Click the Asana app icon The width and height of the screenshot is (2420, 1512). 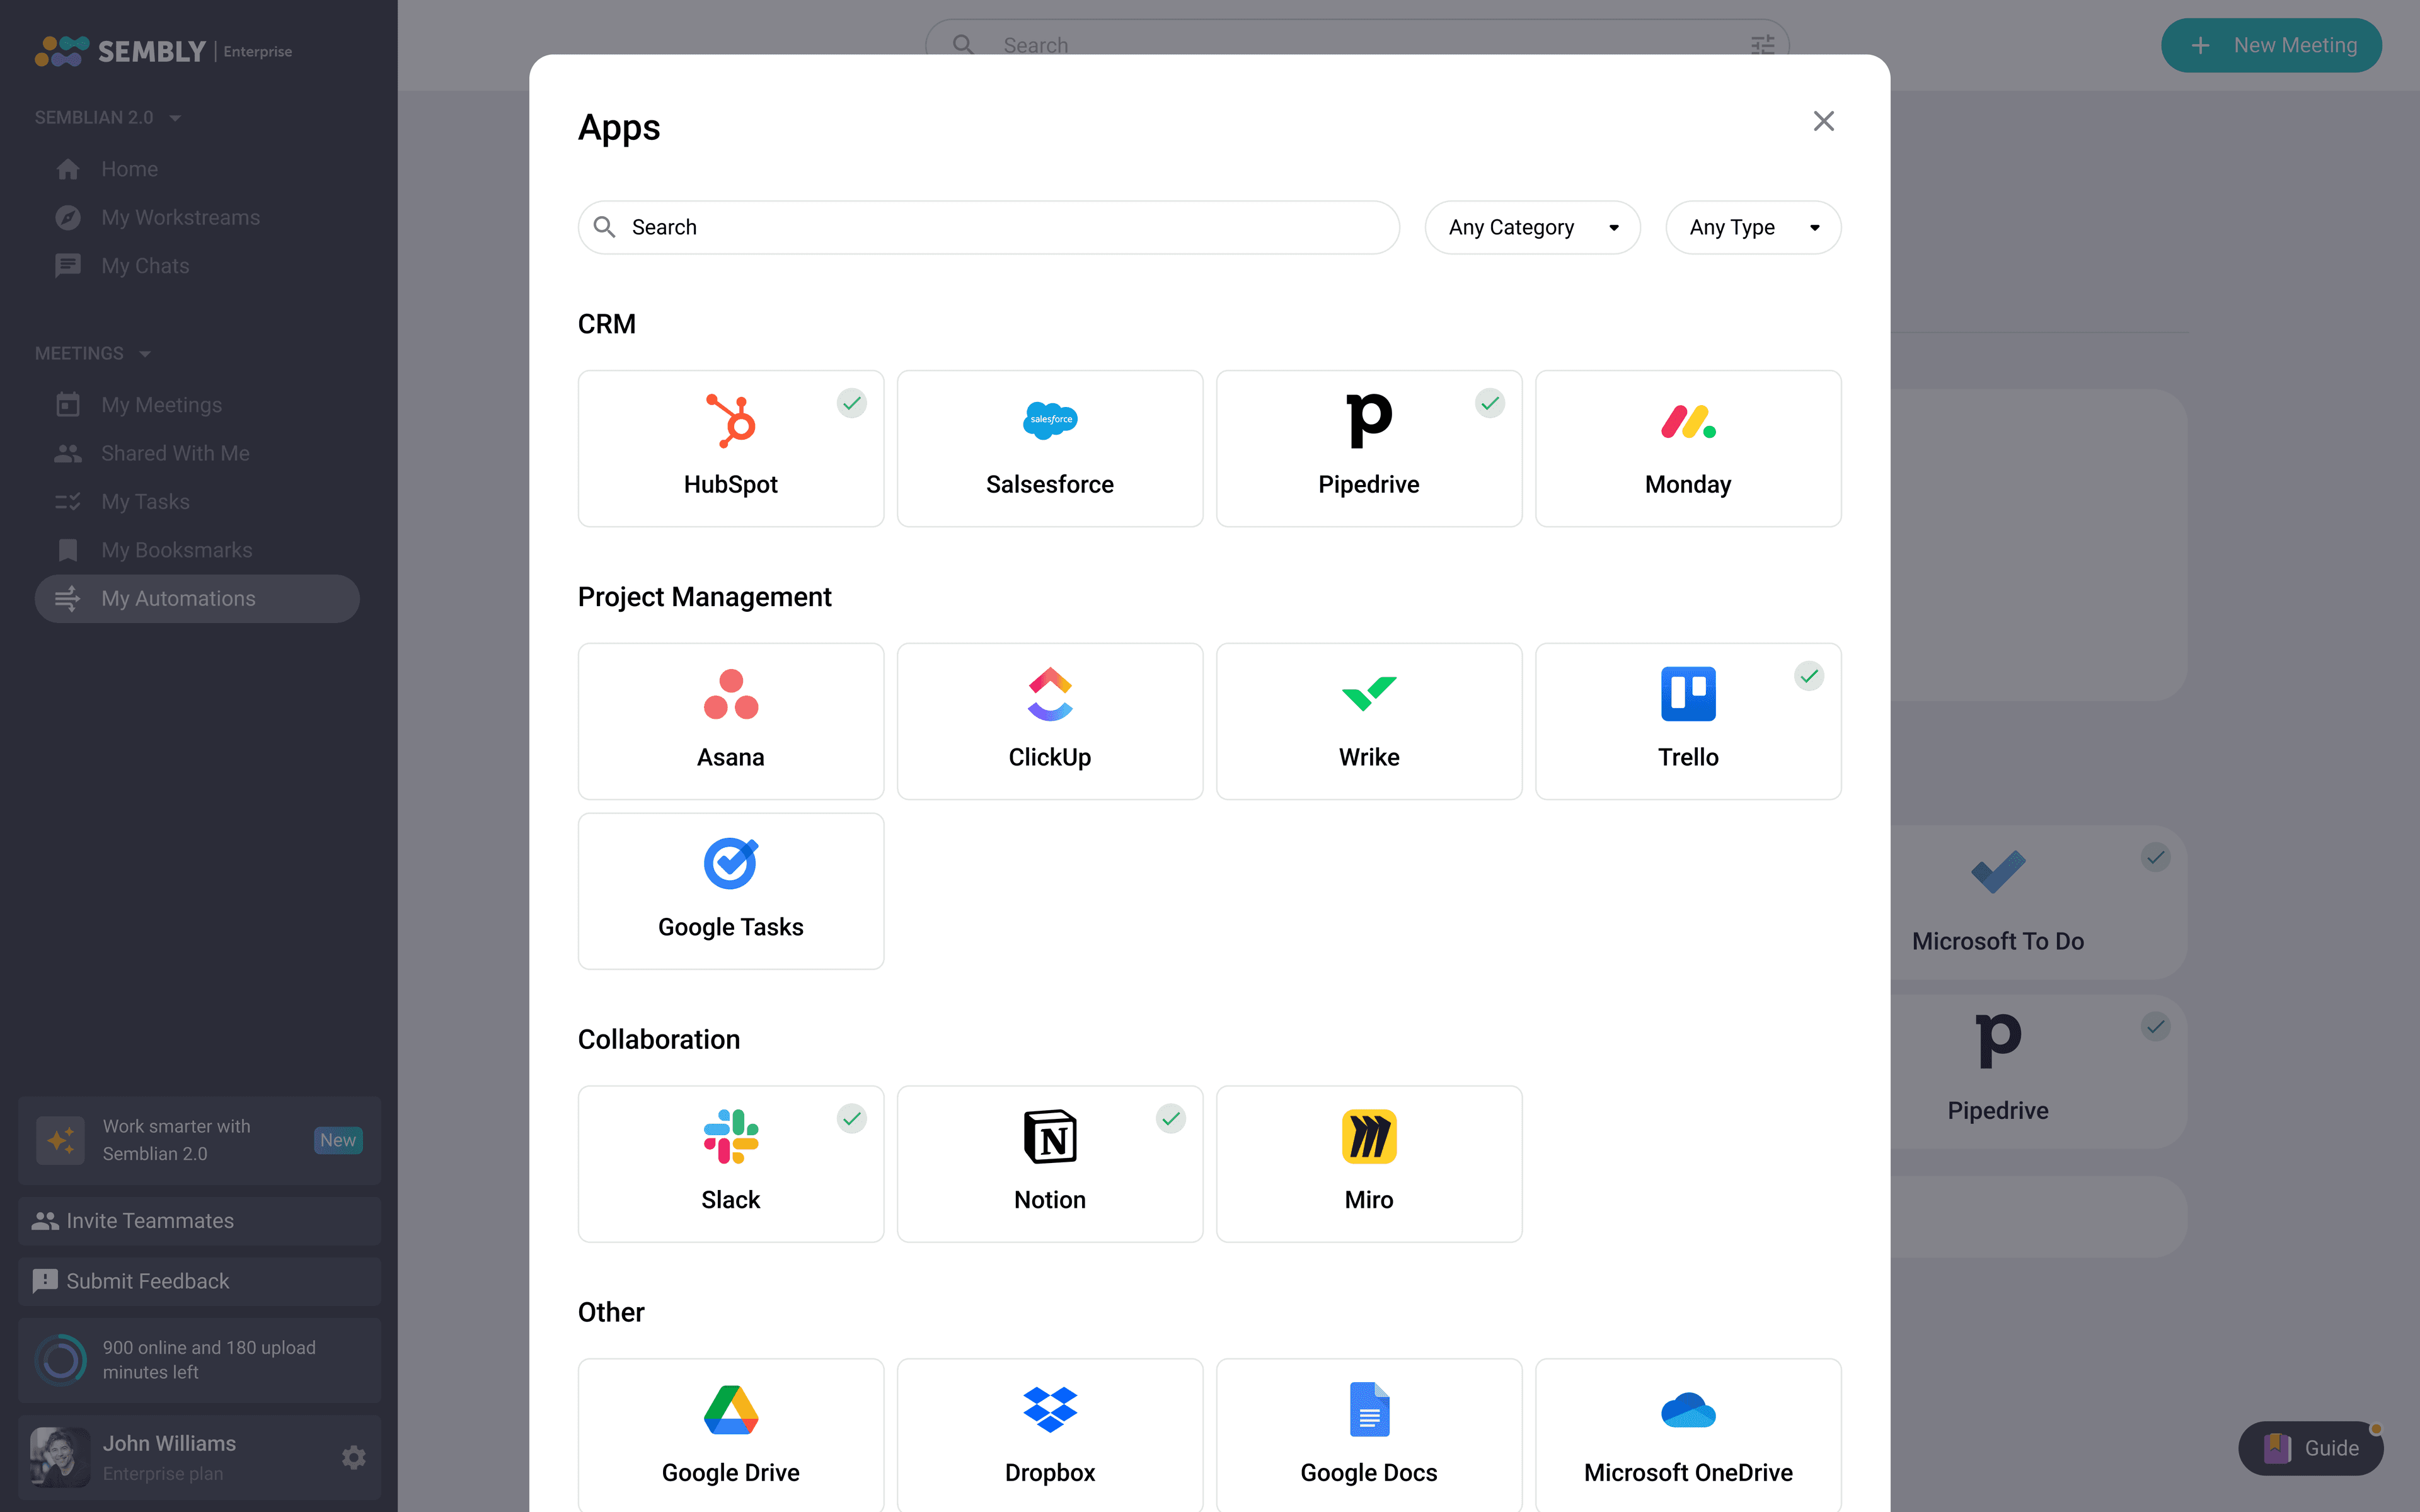pos(730,694)
